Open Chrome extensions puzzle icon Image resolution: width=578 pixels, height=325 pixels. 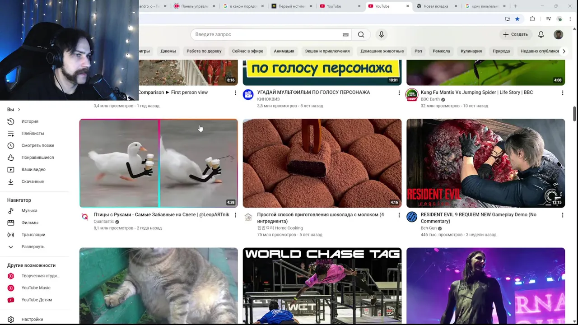(x=532, y=19)
